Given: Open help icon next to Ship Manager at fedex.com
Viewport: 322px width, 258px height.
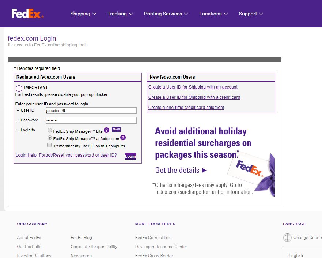Looking at the screenshot, I should (x=123, y=138).
